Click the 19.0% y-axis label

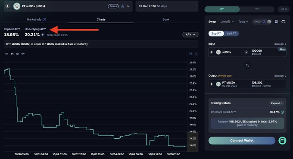[193, 146]
